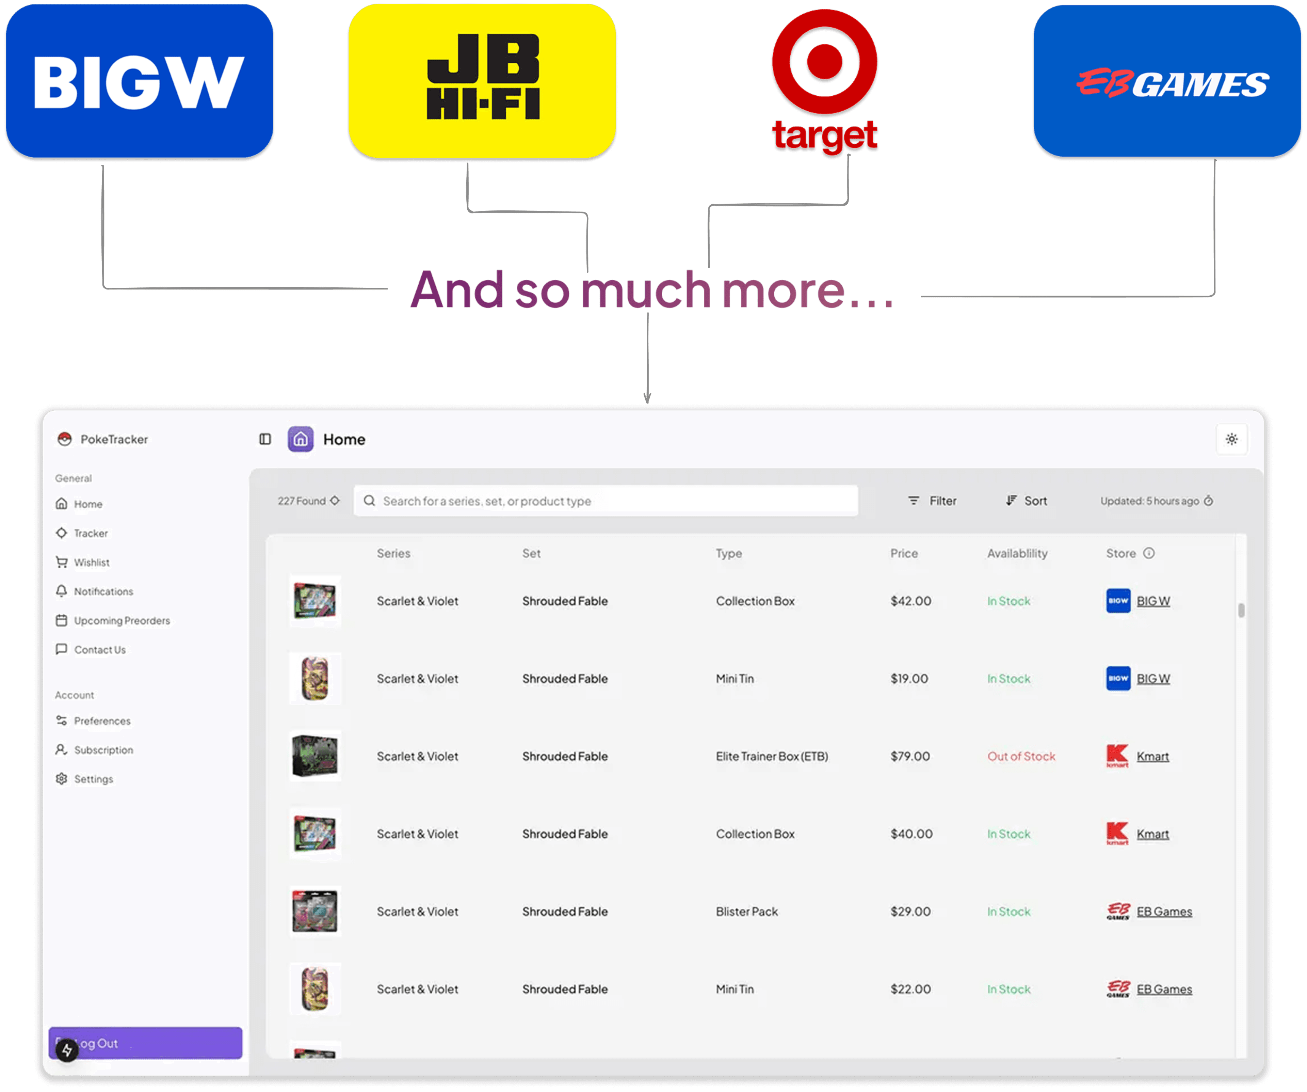1307x1092 pixels.
Task: Click BIG W store icon in $42.00 row
Action: 1118,601
